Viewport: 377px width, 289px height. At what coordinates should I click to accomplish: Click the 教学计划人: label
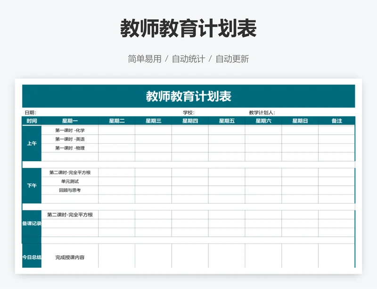pyautogui.click(x=262, y=112)
